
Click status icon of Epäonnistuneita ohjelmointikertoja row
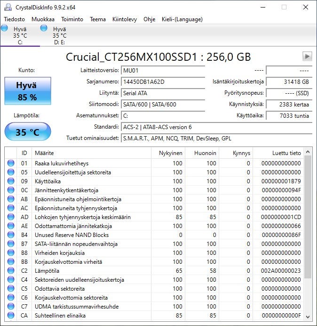11,199
